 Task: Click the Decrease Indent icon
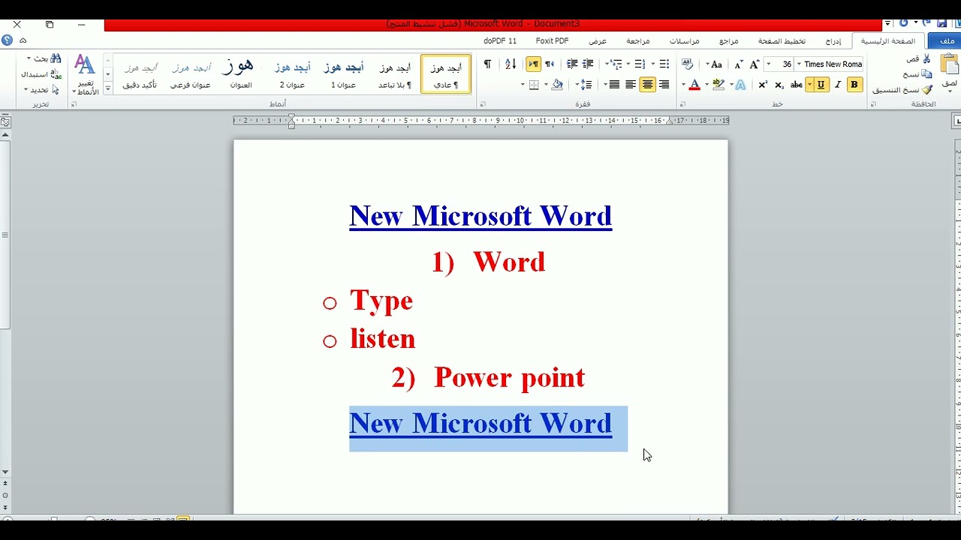coord(588,64)
